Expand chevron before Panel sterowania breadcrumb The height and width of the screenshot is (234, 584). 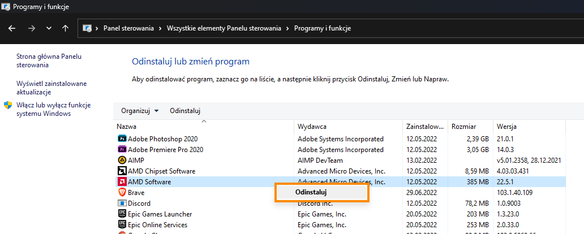point(97,28)
